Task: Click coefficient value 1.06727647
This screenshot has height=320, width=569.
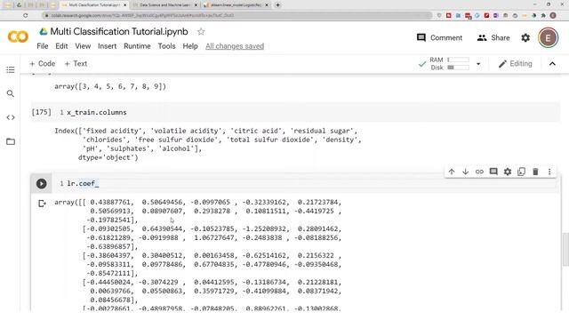Action: 213,237
